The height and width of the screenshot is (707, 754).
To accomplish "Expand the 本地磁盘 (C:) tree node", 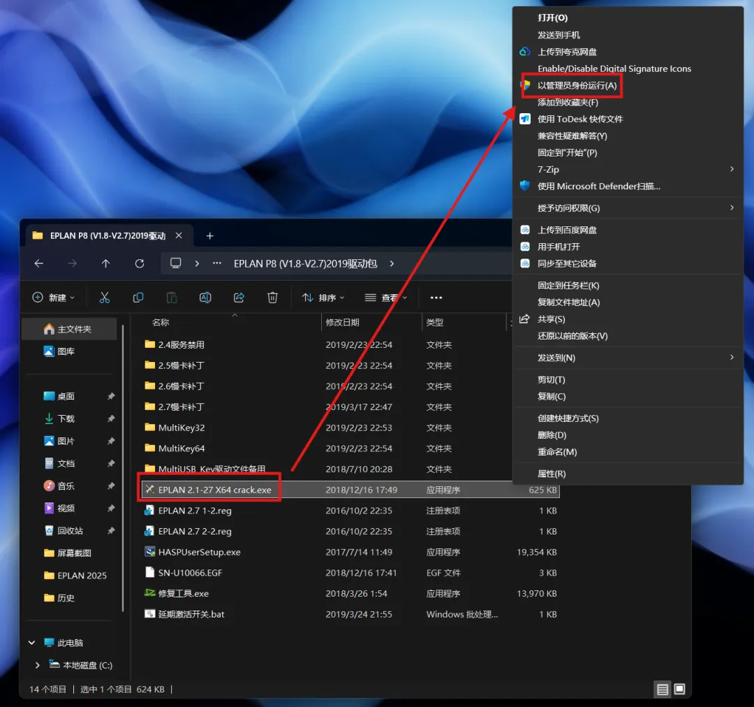I will tap(38, 665).
